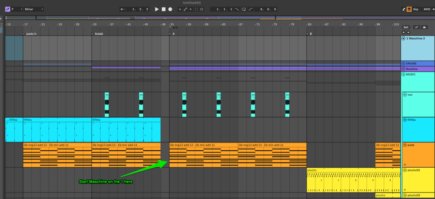The width and height of the screenshot is (435, 199).
Task: Click the Arrangement Record button
Action: coord(170,9)
